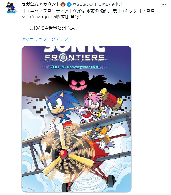This screenshot has height=195, width=171.
Task: Open the @SEGA_OFFICIAL handle link
Action: coord(90,5)
